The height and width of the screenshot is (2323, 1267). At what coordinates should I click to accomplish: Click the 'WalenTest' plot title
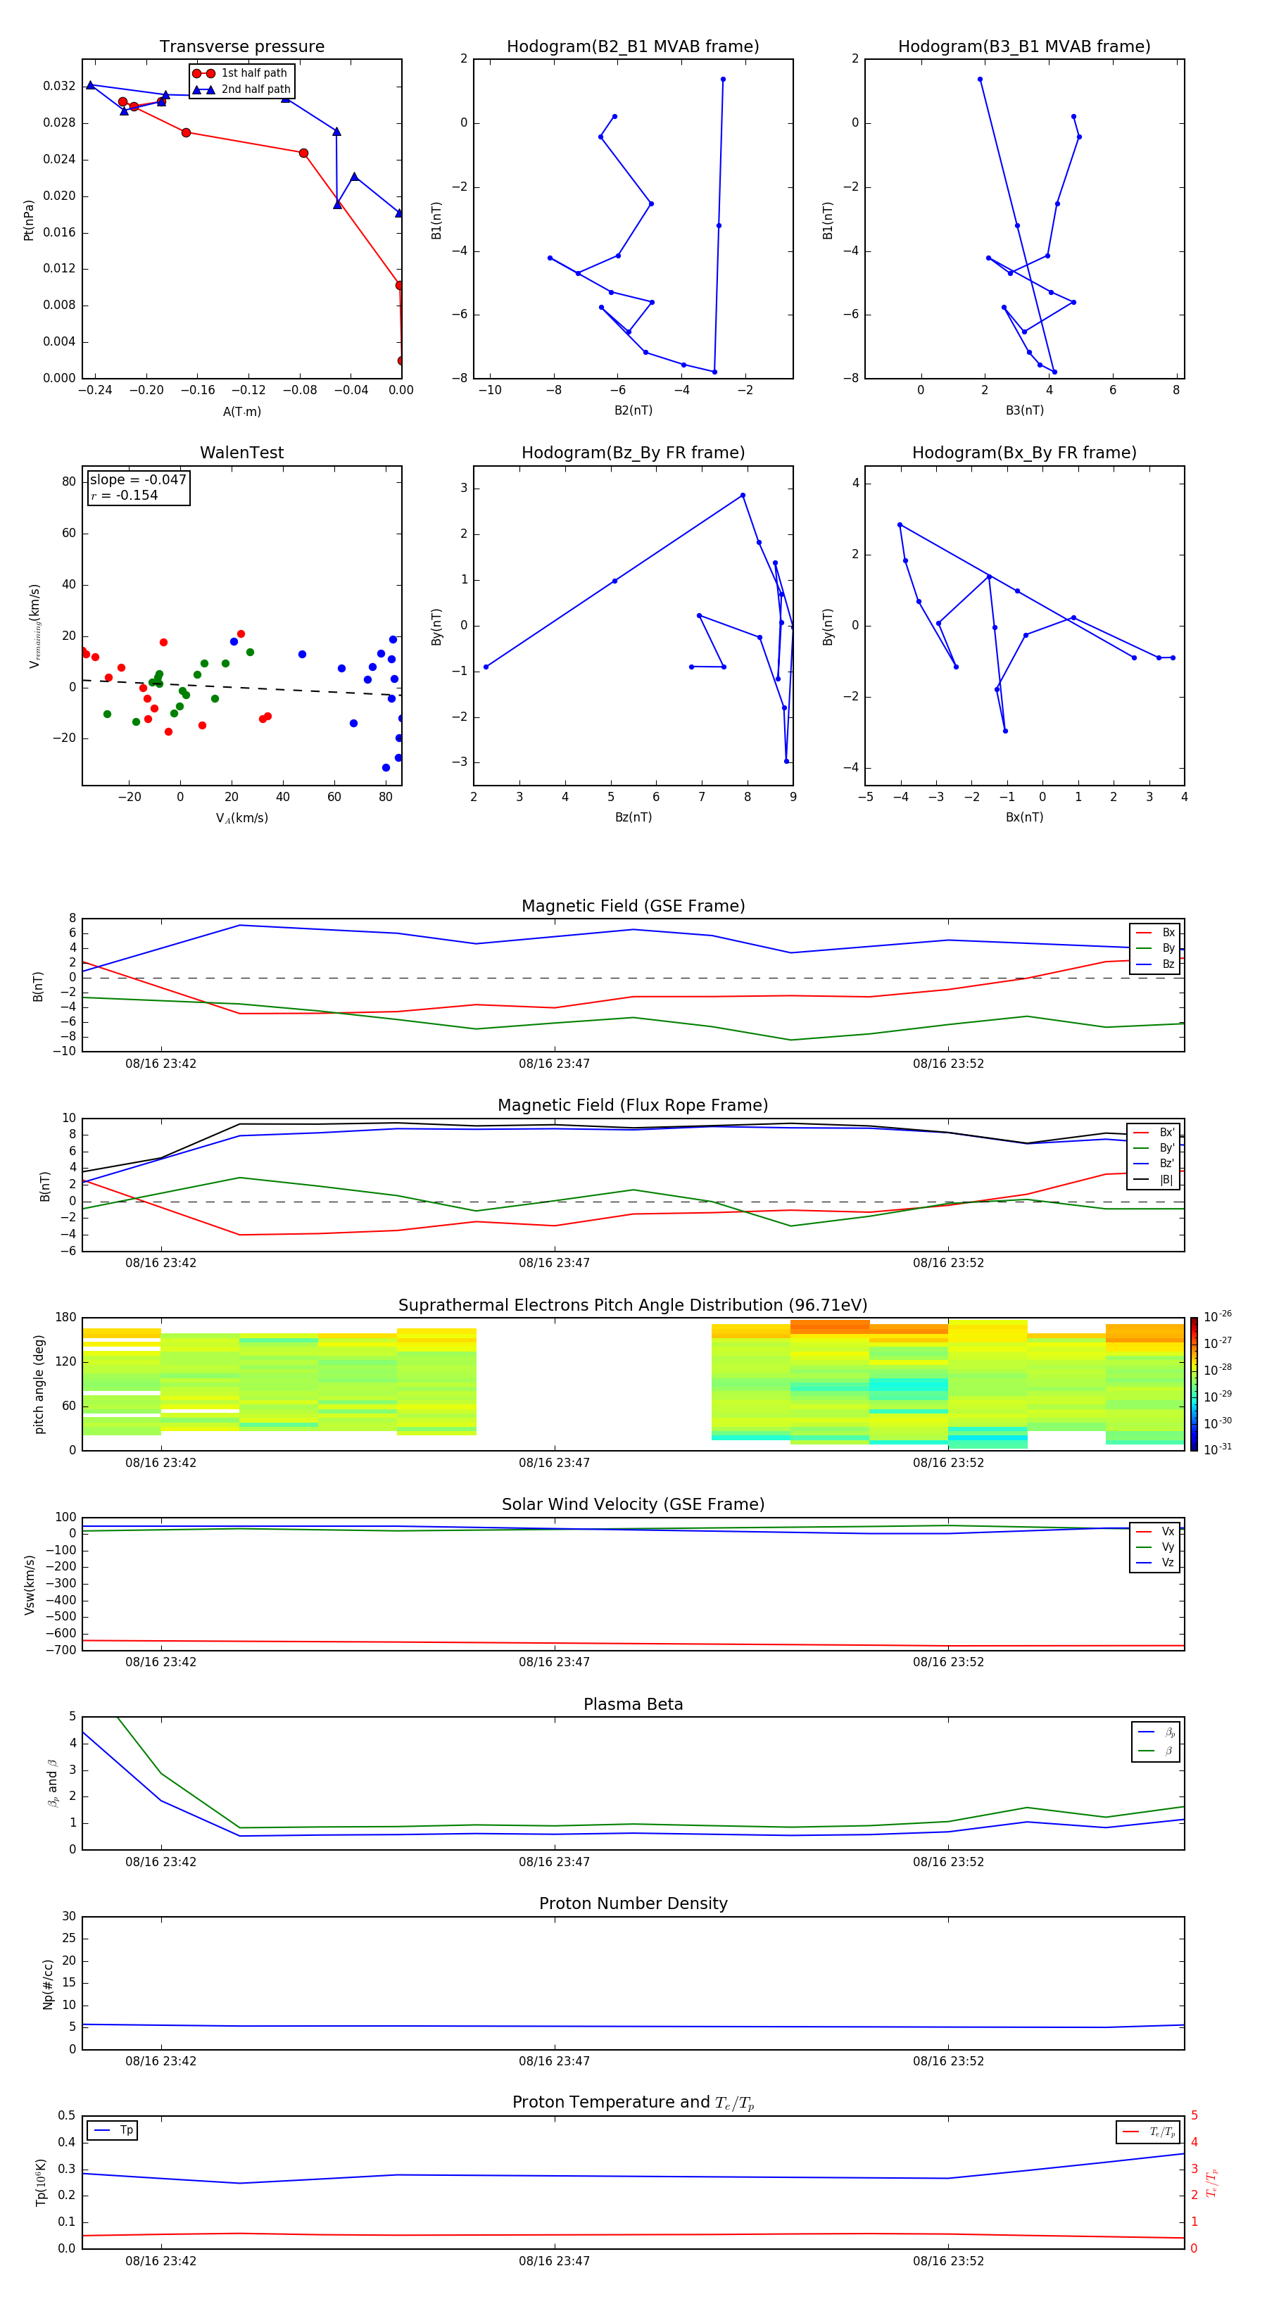coord(241,453)
